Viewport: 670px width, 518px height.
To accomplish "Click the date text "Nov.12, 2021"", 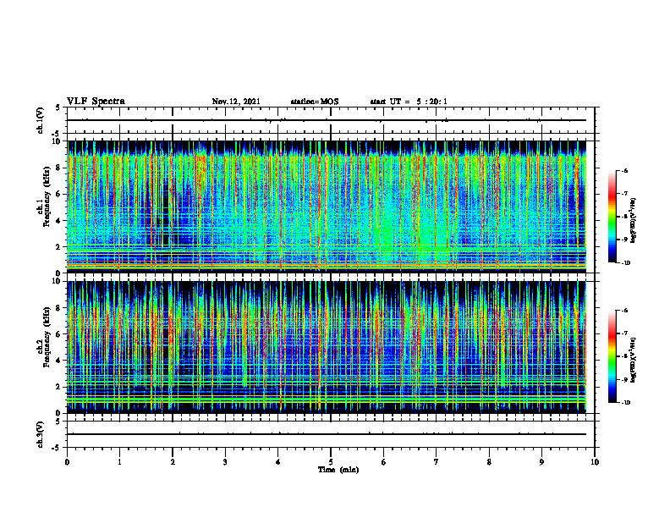I will [236, 102].
